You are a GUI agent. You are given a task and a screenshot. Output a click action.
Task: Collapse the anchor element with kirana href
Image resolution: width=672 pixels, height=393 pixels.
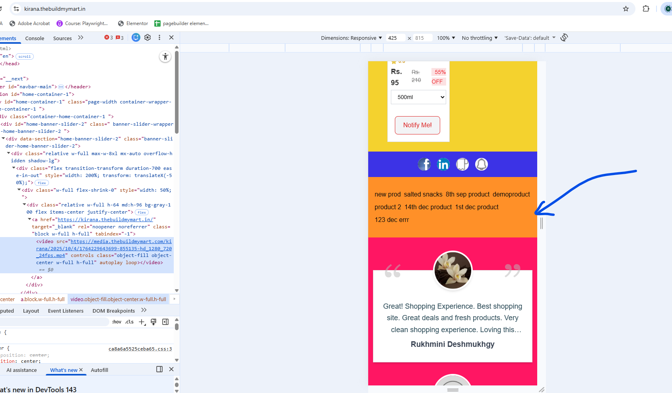point(29,220)
